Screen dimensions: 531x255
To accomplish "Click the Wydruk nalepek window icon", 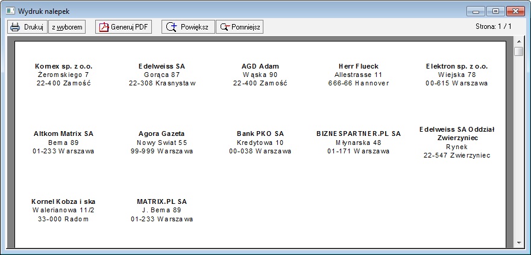I will (10, 11).
